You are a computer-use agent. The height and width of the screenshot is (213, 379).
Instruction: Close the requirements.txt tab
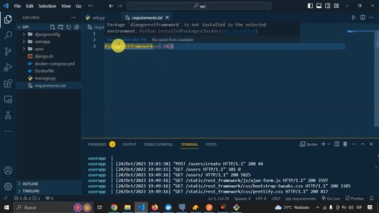pos(167,18)
